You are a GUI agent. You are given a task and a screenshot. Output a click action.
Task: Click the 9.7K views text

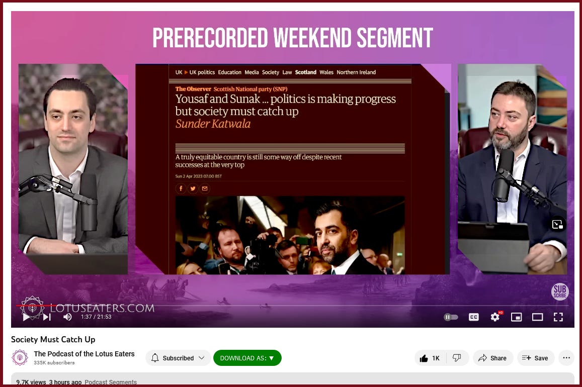31,382
